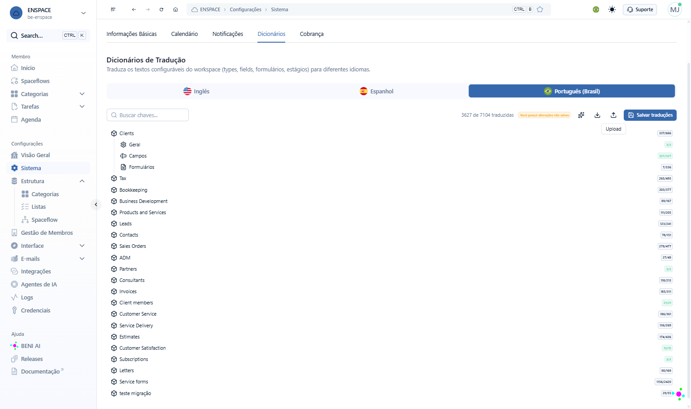Select the Espanhol language toggle
Screen dimensions: 691x409
point(377,91)
